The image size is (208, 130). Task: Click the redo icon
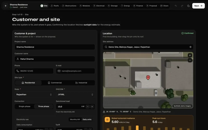point(182,6)
